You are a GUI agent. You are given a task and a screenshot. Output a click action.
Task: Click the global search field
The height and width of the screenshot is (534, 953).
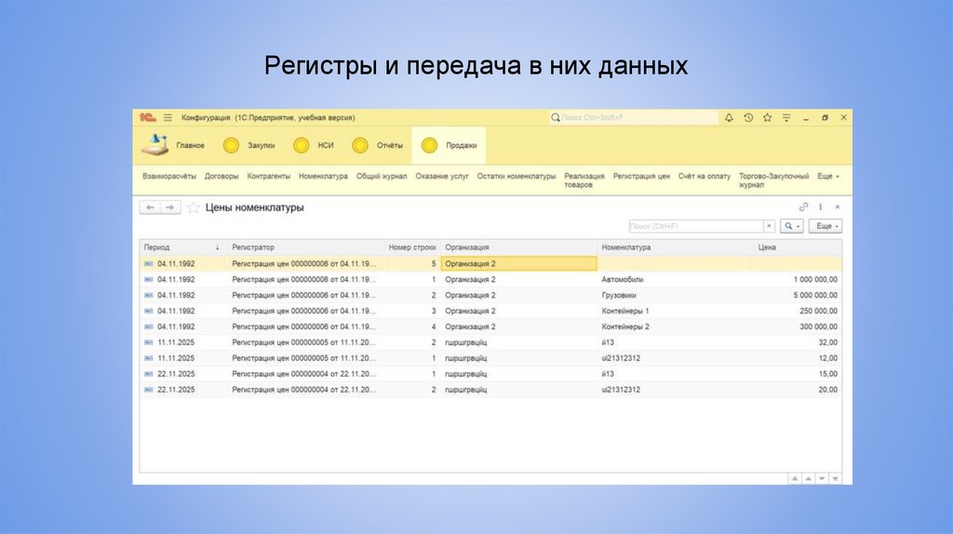tap(634, 117)
